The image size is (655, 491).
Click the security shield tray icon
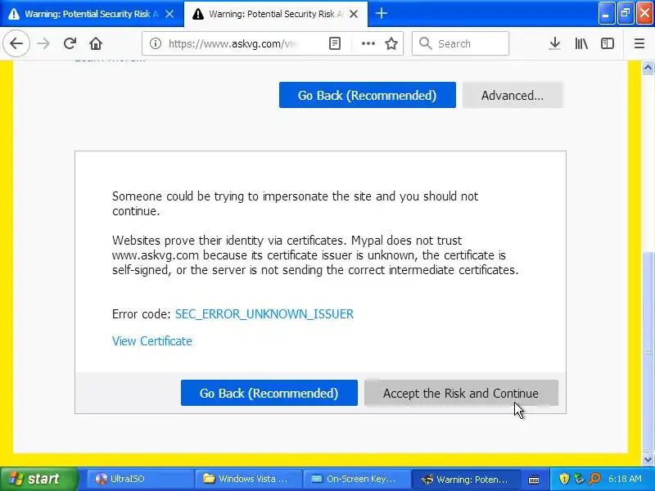564,479
